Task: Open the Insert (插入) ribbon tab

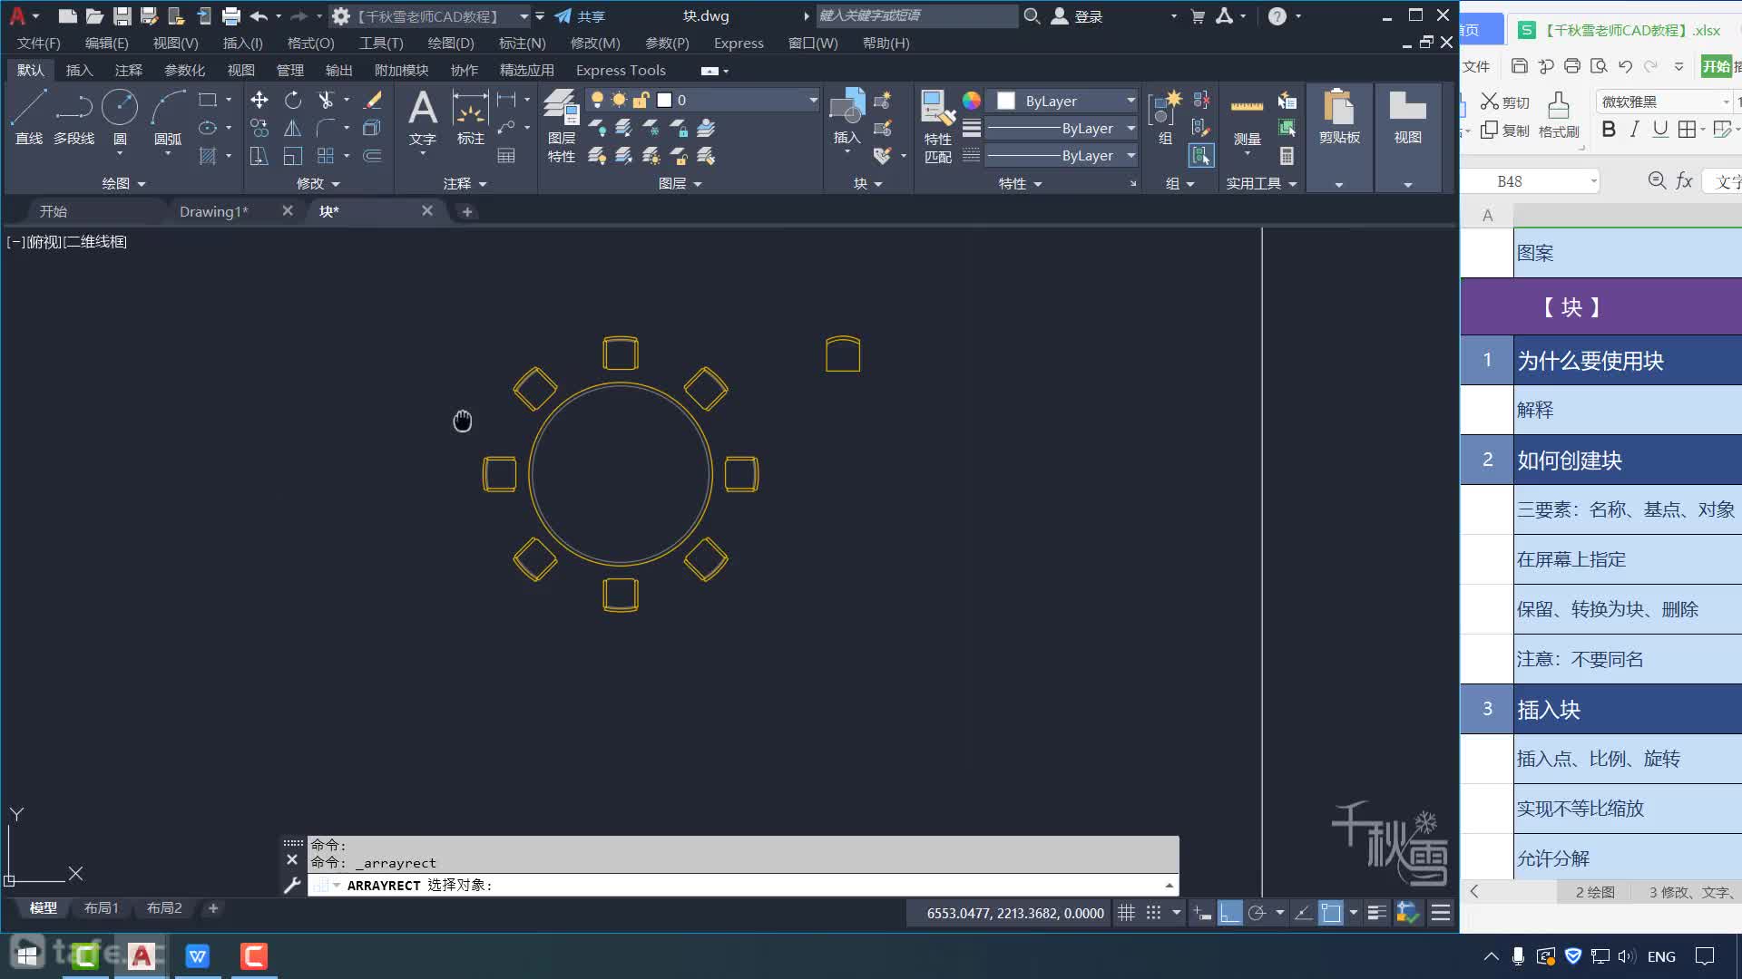Action: 79,70
